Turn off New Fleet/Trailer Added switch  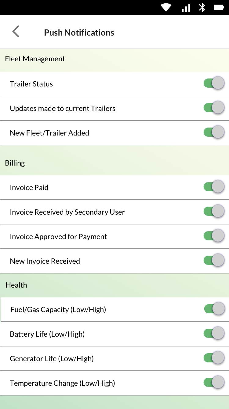(x=214, y=132)
